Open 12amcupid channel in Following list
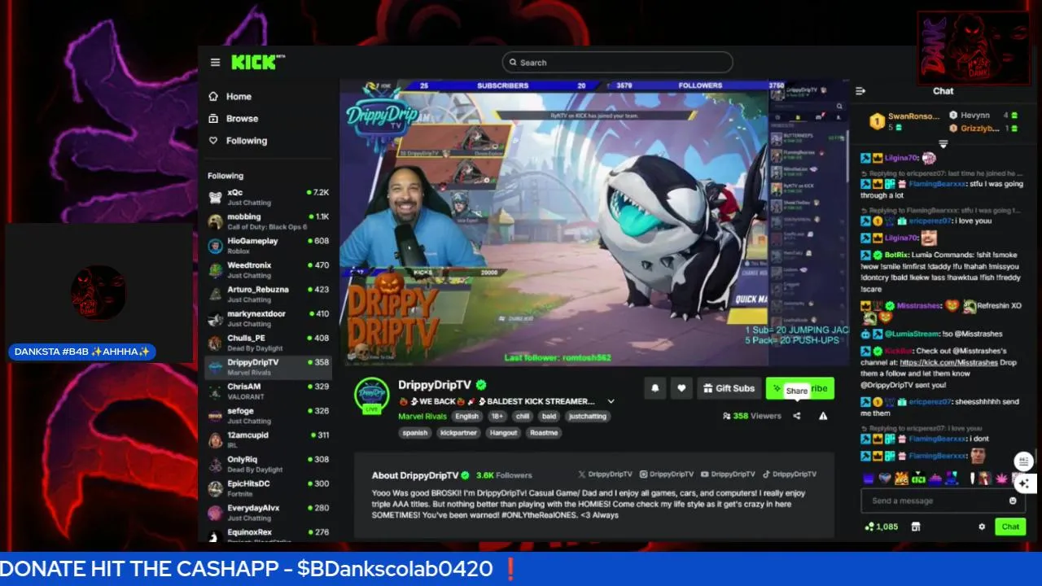 [268, 439]
